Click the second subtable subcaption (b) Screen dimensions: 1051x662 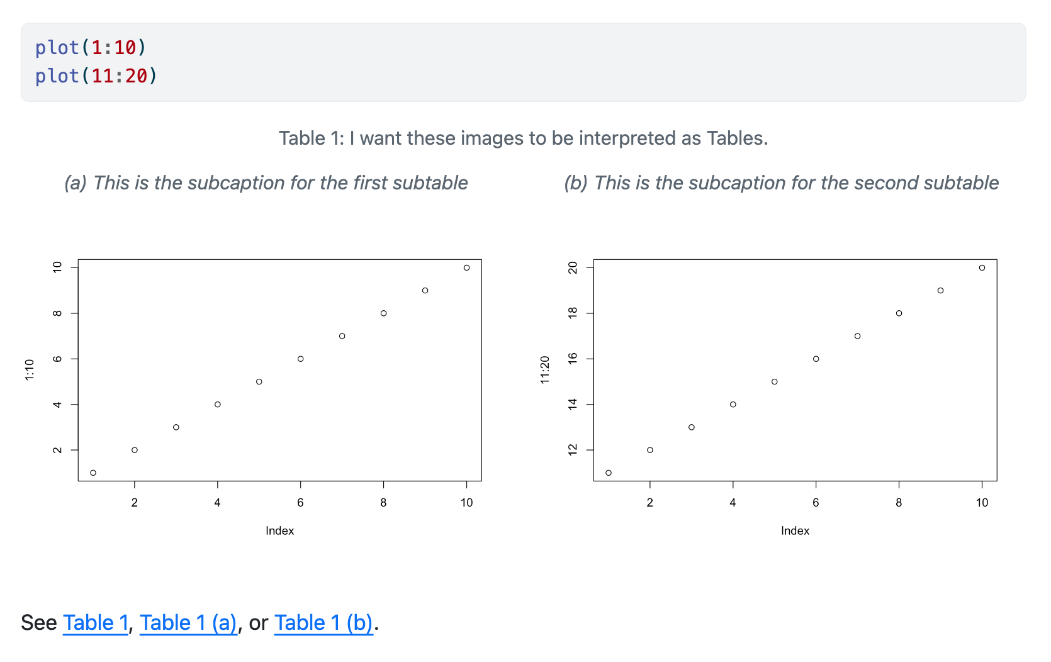pyautogui.click(x=781, y=182)
